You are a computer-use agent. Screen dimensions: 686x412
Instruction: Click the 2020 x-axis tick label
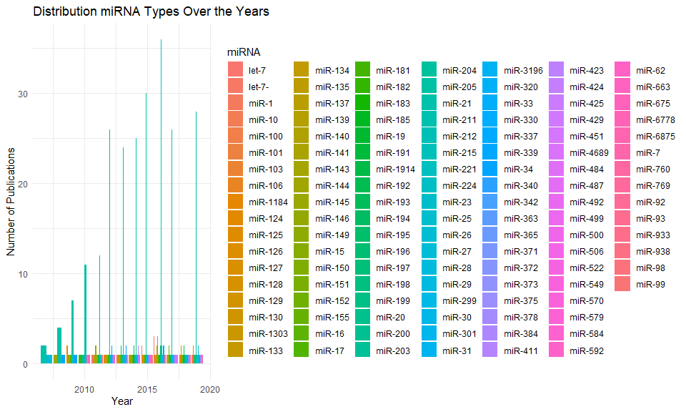tap(210, 389)
